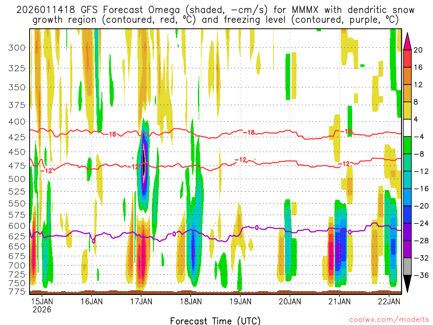Click the 675 pressure level label
Viewport: 433px width, 325px height.
pos(17,256)
